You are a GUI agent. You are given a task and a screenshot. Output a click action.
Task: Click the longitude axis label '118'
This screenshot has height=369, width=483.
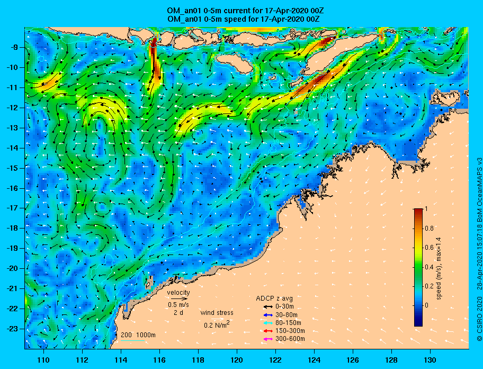pyautogui.click(x=198, y=360)
